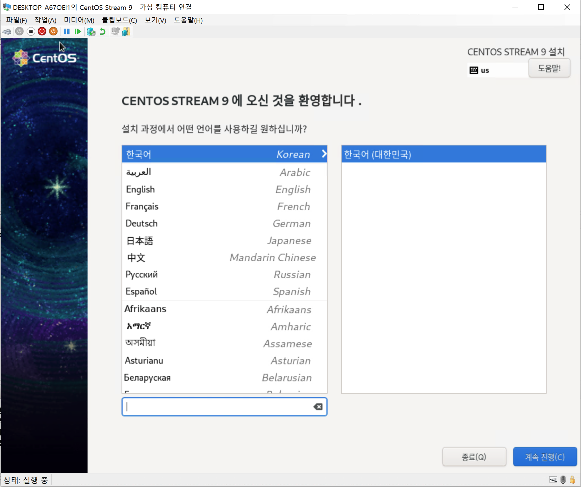581x487 pixels.
Task: Clear the search field with the backspace icon
Action: pos(318,407)
